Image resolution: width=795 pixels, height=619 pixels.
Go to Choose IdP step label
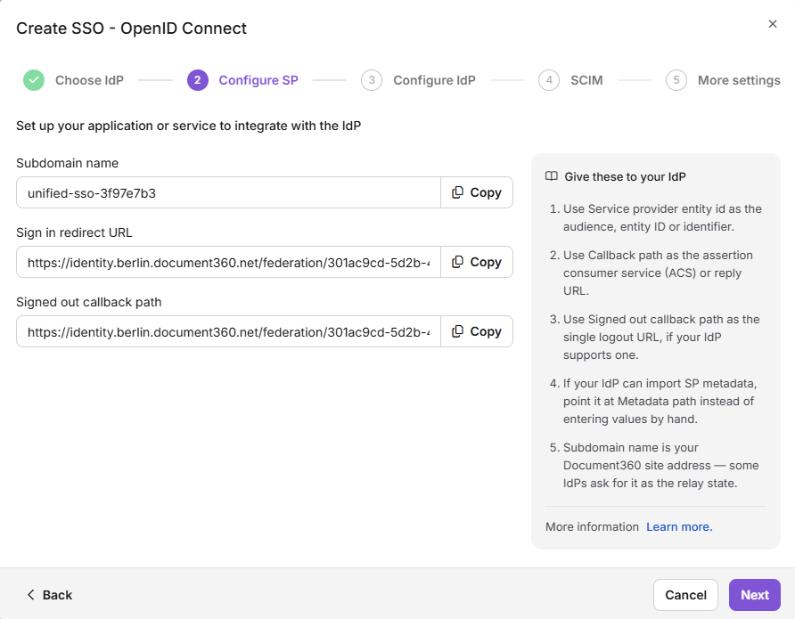pos(89,80)
